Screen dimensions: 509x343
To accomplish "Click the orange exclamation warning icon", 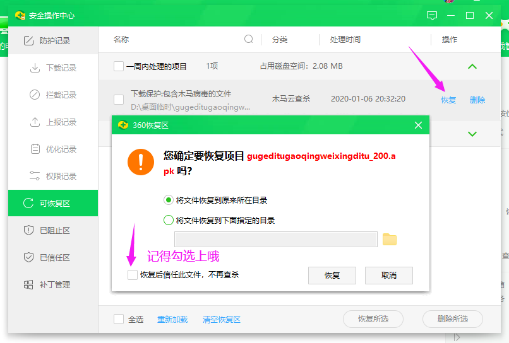I will pos(141,162).
